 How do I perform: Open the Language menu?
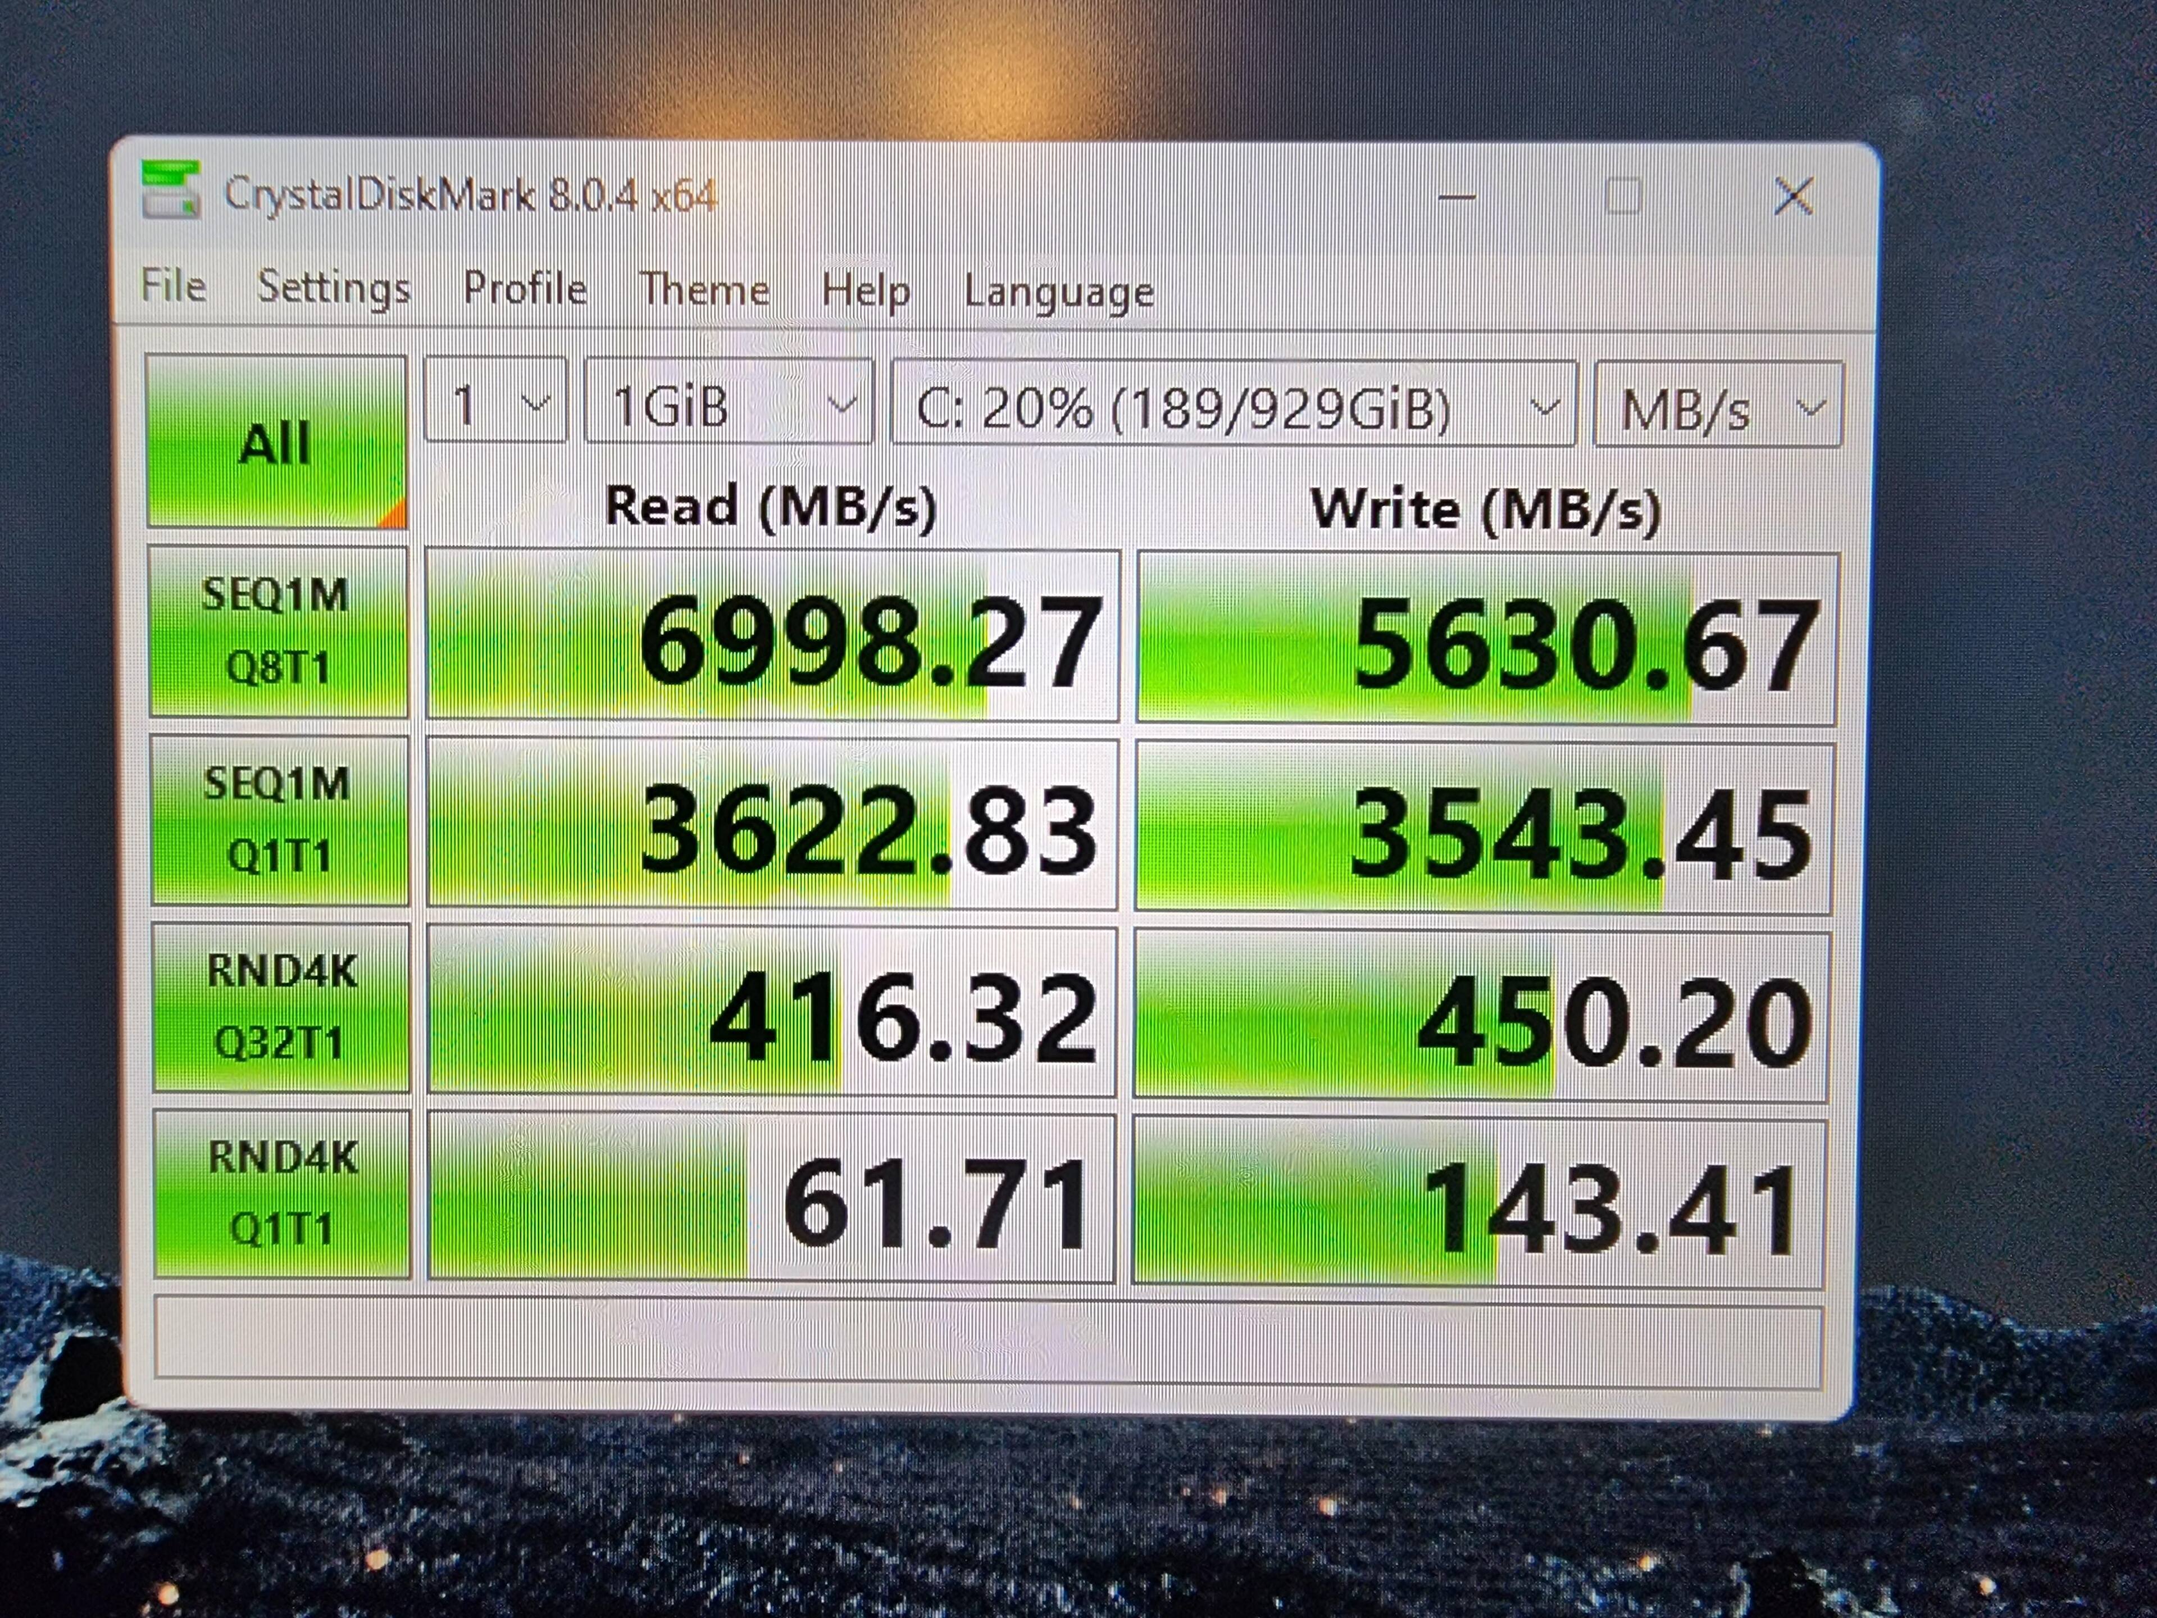1059,292
